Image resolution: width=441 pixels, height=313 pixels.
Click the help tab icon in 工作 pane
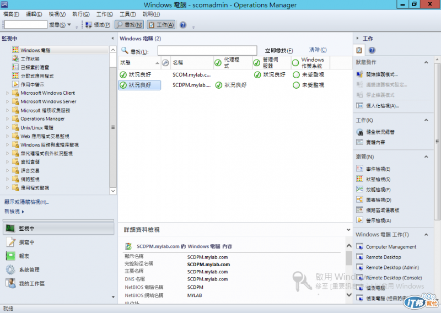pos(372,50)
